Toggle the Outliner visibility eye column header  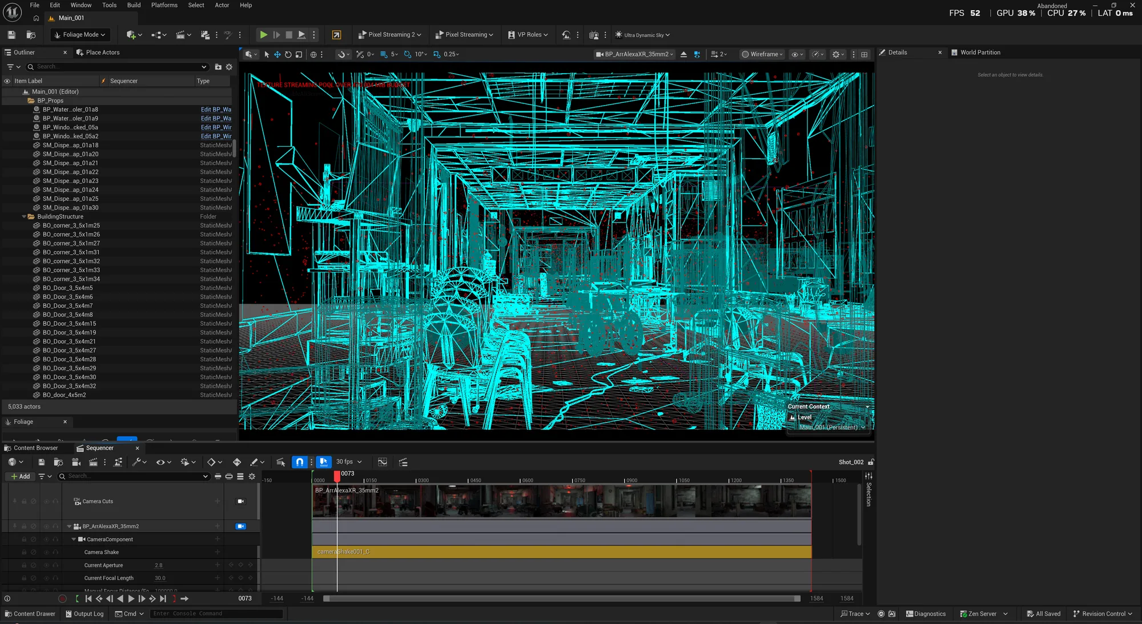[x=7, y=81]
